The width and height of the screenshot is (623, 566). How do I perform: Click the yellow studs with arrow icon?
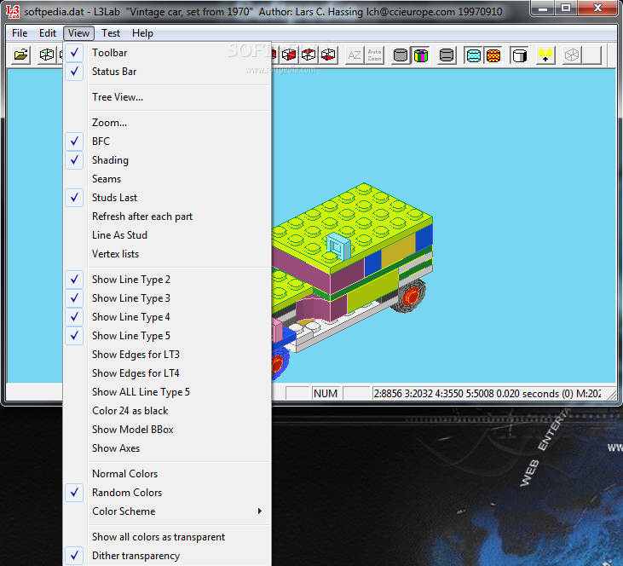[545, 55]
